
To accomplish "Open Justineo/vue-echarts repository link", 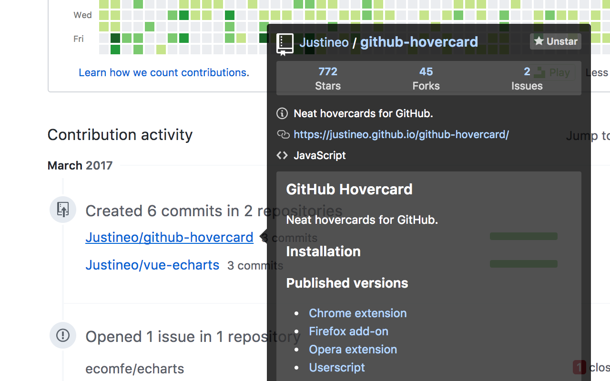I will click(x=152, y=265).
